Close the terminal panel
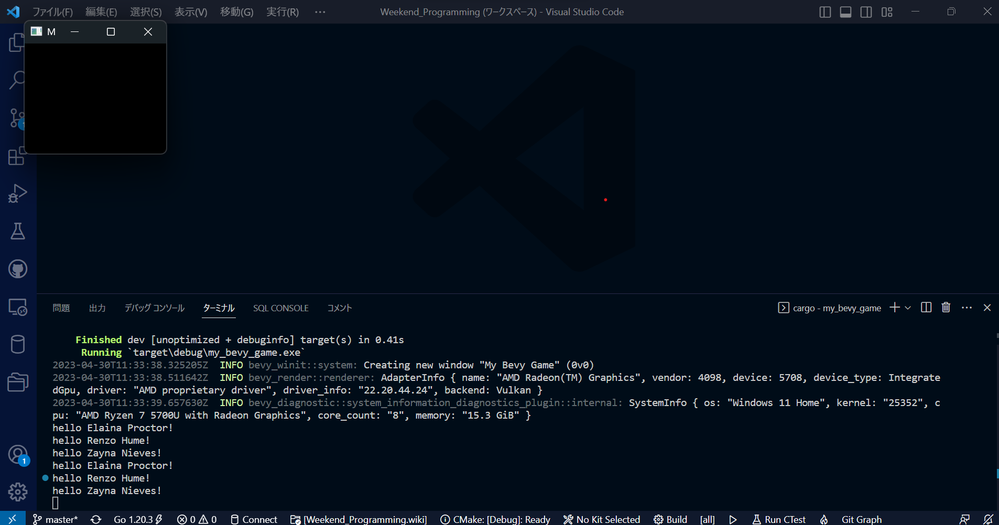The image size is (999, 525). [x=987, y=308]
